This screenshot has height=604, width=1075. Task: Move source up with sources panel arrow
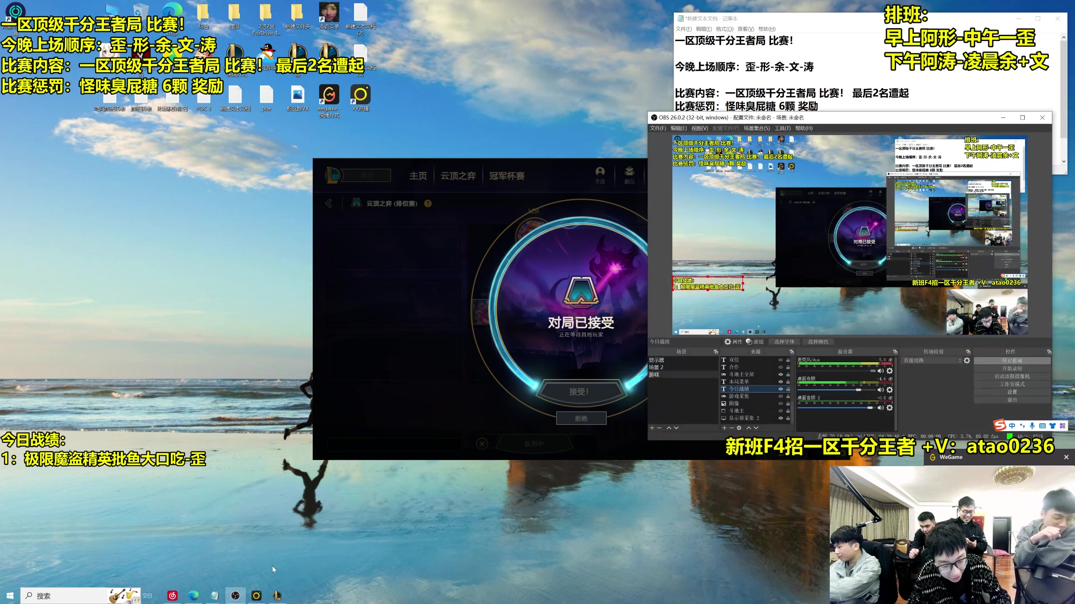pyautogui.click(x=749, y=428)
